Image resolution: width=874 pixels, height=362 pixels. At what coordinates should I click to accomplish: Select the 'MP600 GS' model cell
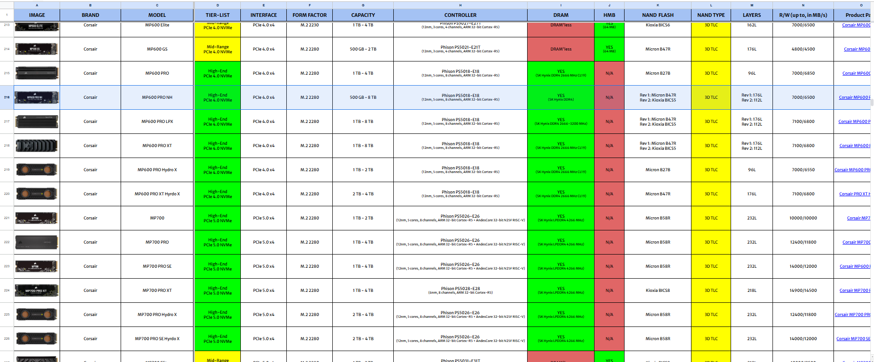157,49
